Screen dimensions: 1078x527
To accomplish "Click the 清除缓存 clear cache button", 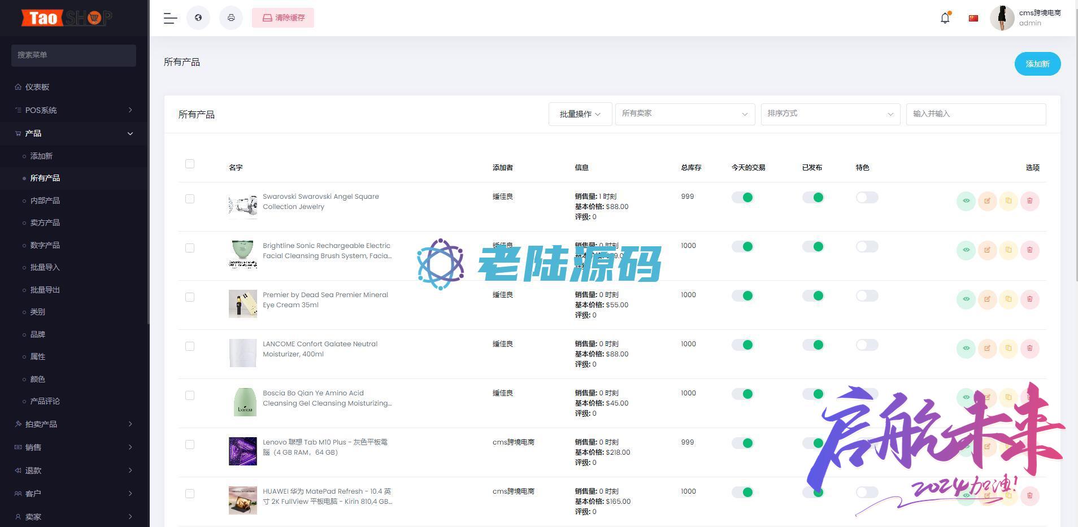I will pyautogui.click(x=283, y=18).
